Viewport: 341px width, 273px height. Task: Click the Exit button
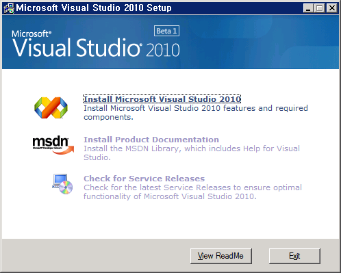(x=294, y=256)
